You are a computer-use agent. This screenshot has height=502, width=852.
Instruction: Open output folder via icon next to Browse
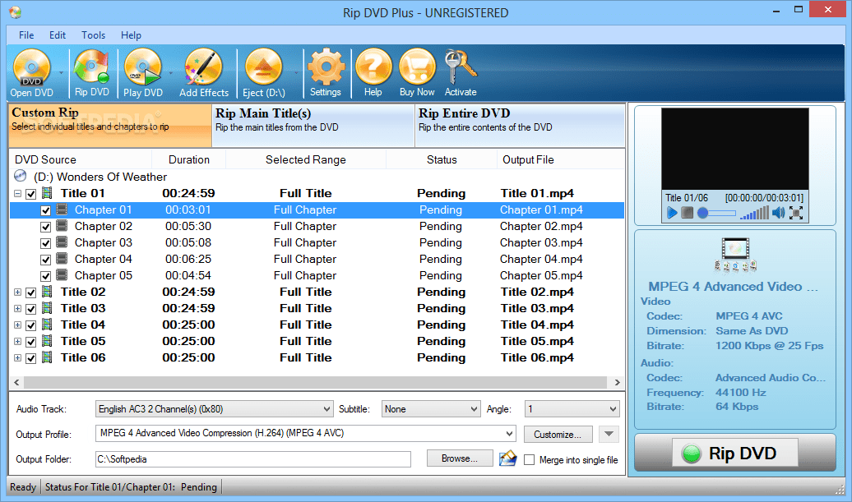pyautogui.click(x=508, y=458)
